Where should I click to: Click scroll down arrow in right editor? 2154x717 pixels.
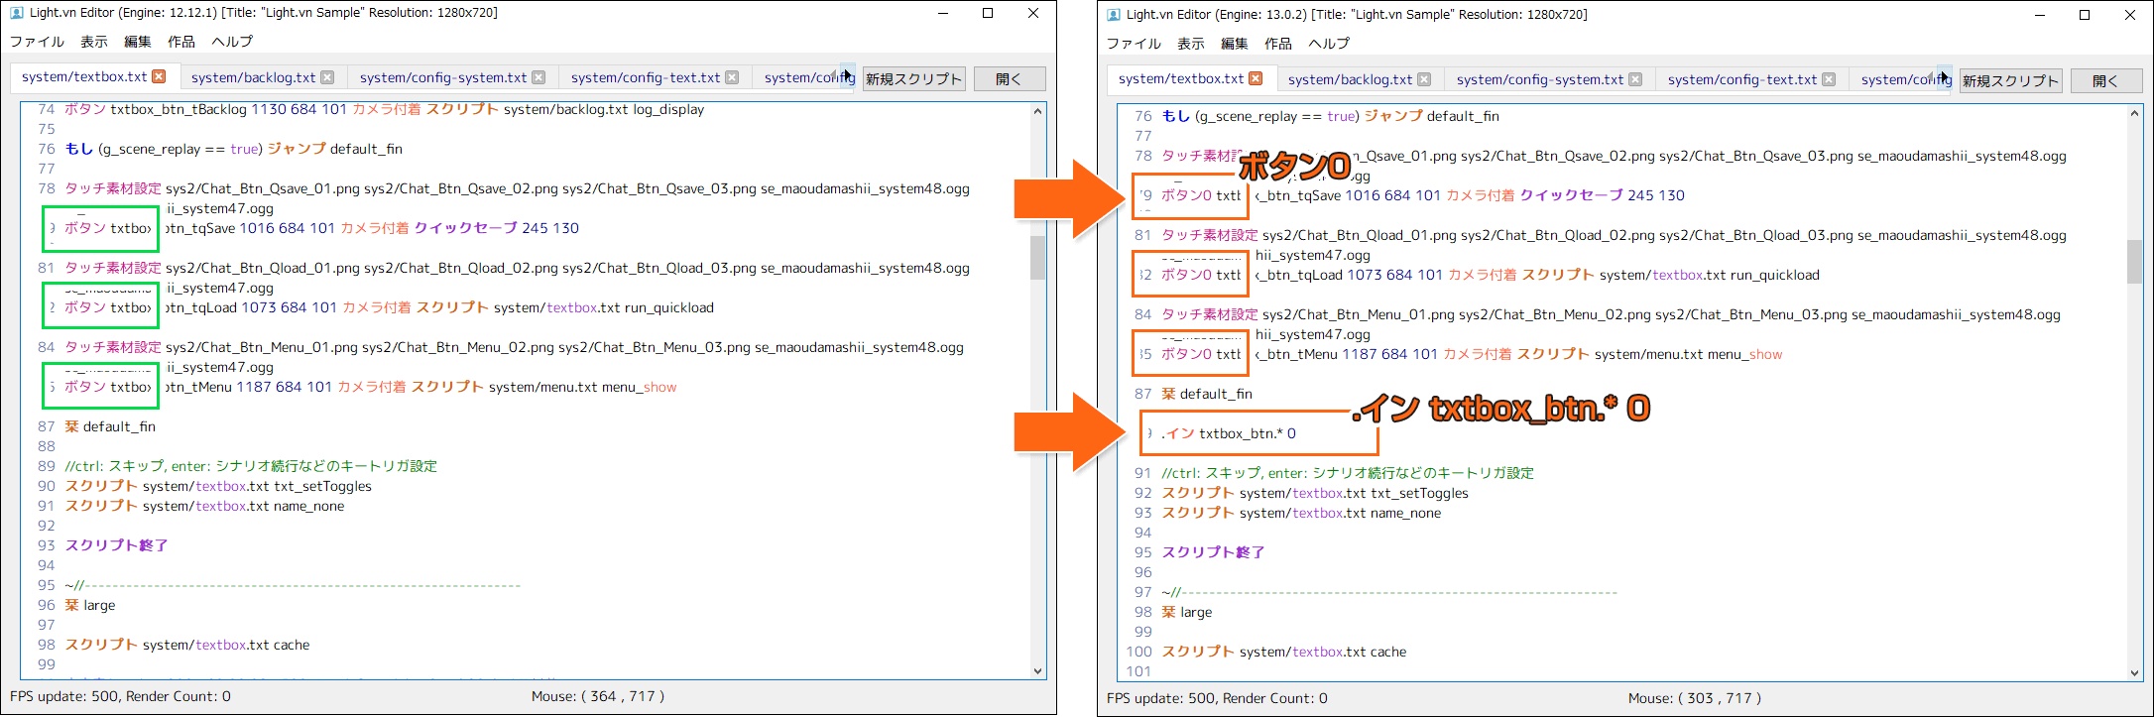point(2134,672)
